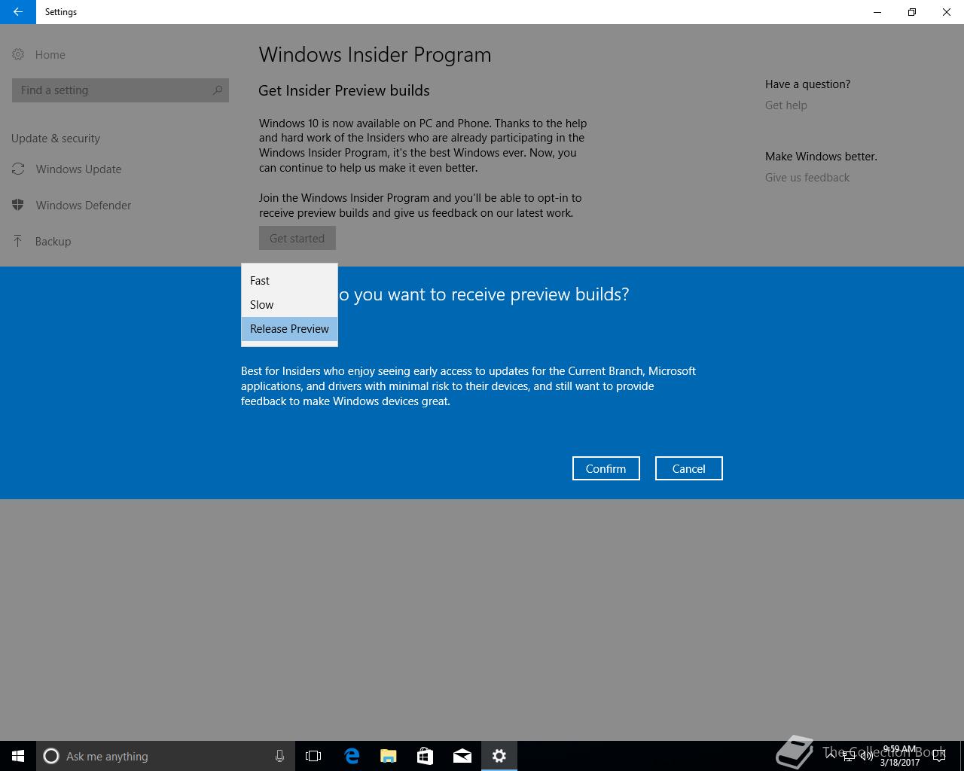The image size is (964, 771).
Task: Activate the Cortana microphone icon
Action: tap(279, 756)
